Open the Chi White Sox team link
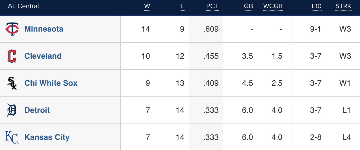 tap(51, 83)
